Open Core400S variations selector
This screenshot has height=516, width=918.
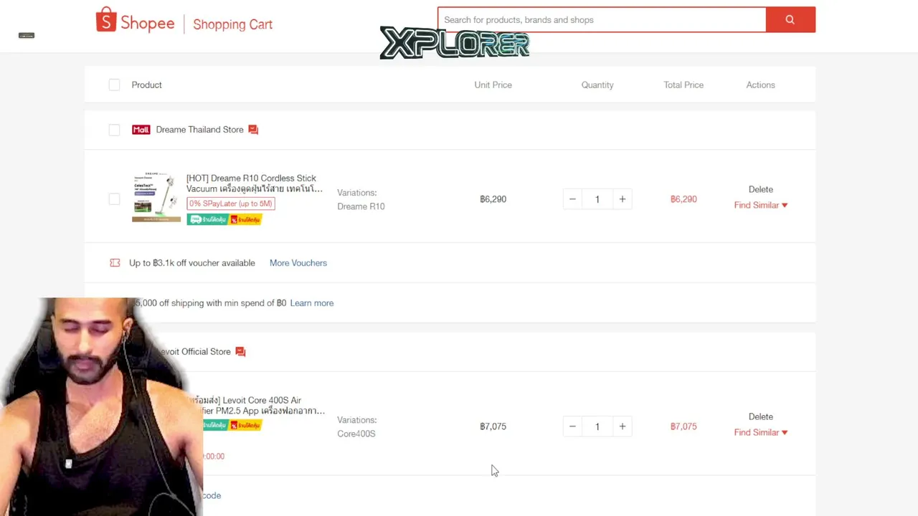[x=356, y=426]
